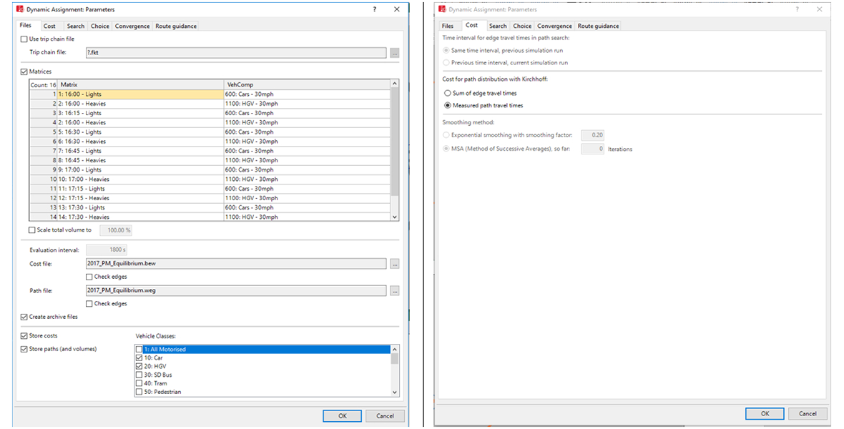This screenshot has height=429, width=844.
Task: Check the 40: Tram vehicle class
Action: click(139, 384)
